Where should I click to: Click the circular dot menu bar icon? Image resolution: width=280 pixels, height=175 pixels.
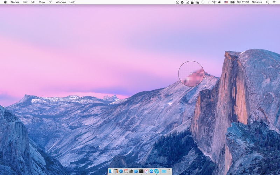tap(177, 2)
